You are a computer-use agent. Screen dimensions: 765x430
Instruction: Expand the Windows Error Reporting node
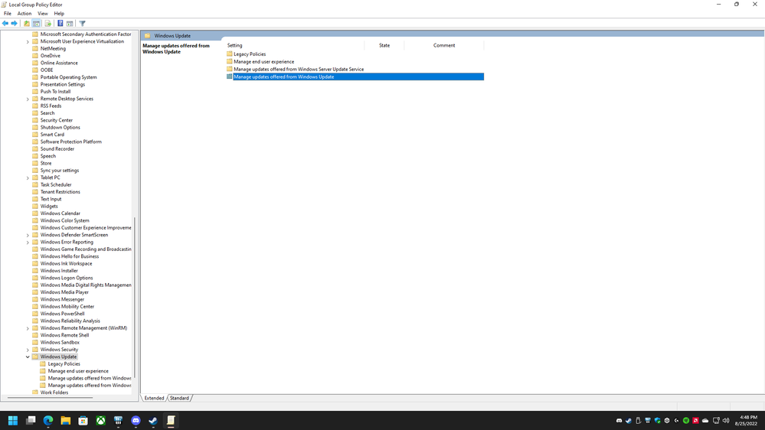click(28, 243)
